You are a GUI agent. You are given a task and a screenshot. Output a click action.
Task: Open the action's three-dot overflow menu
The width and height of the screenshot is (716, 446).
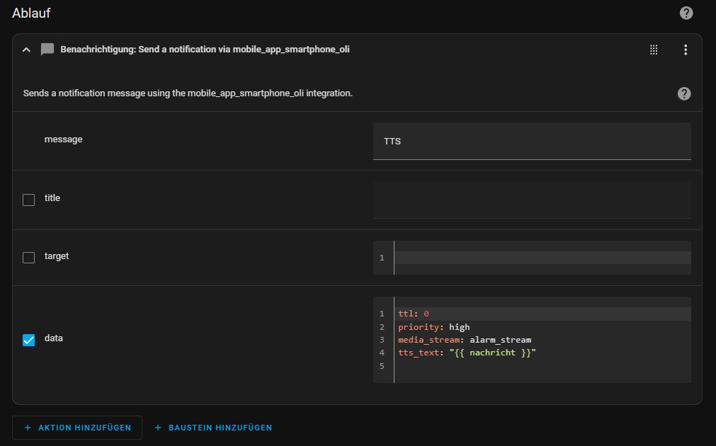(x=686, y=50)
